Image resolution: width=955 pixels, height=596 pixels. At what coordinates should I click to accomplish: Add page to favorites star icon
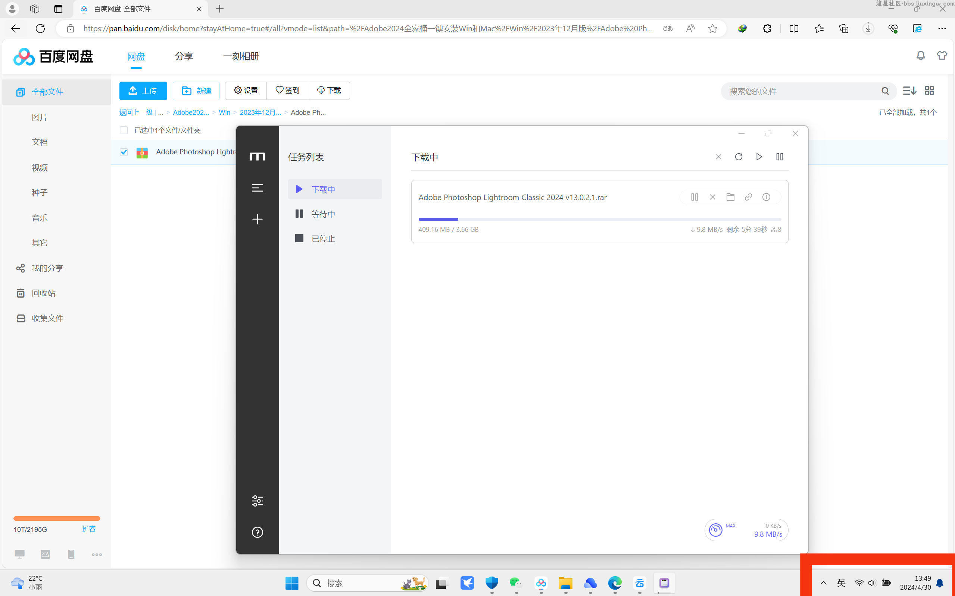pos(712,28)
